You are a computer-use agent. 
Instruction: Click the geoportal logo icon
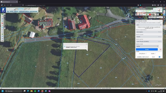click(x=3, y=10)
